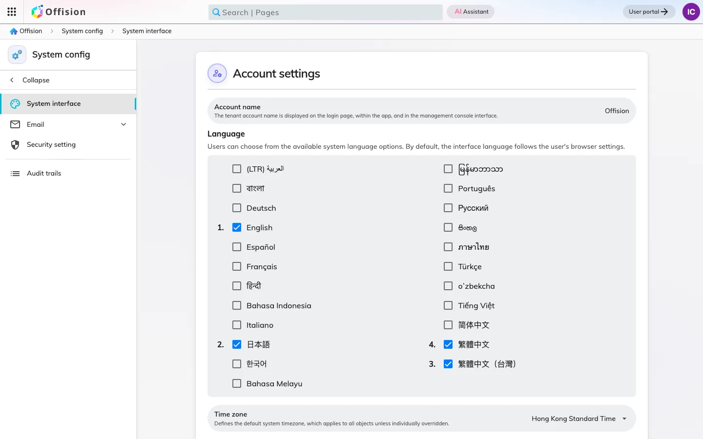Click the Offision logo
This screenshot has width=703, height=439.
[x=59, y=12]
